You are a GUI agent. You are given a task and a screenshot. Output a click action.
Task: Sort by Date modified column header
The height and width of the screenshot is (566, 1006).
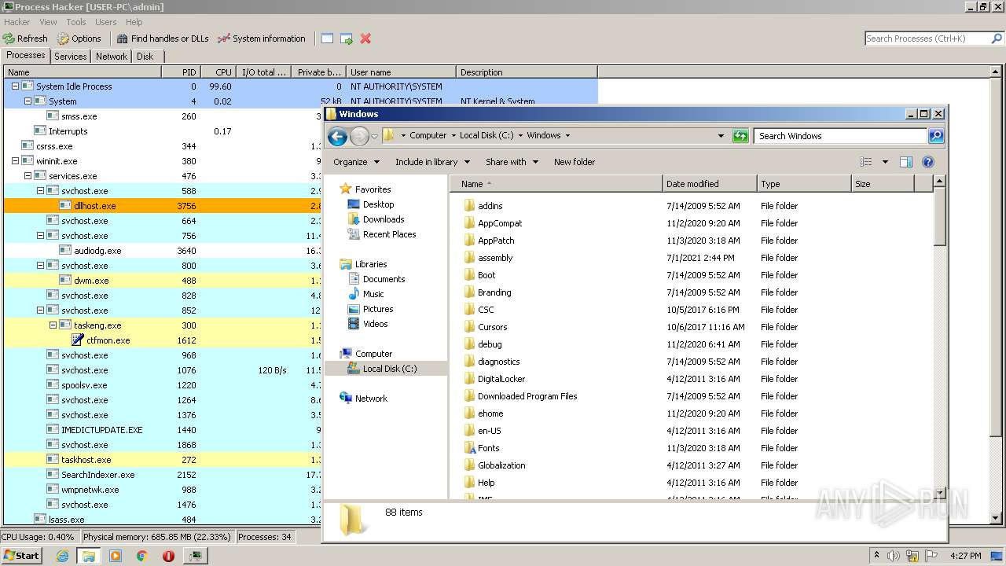point(710,184)
